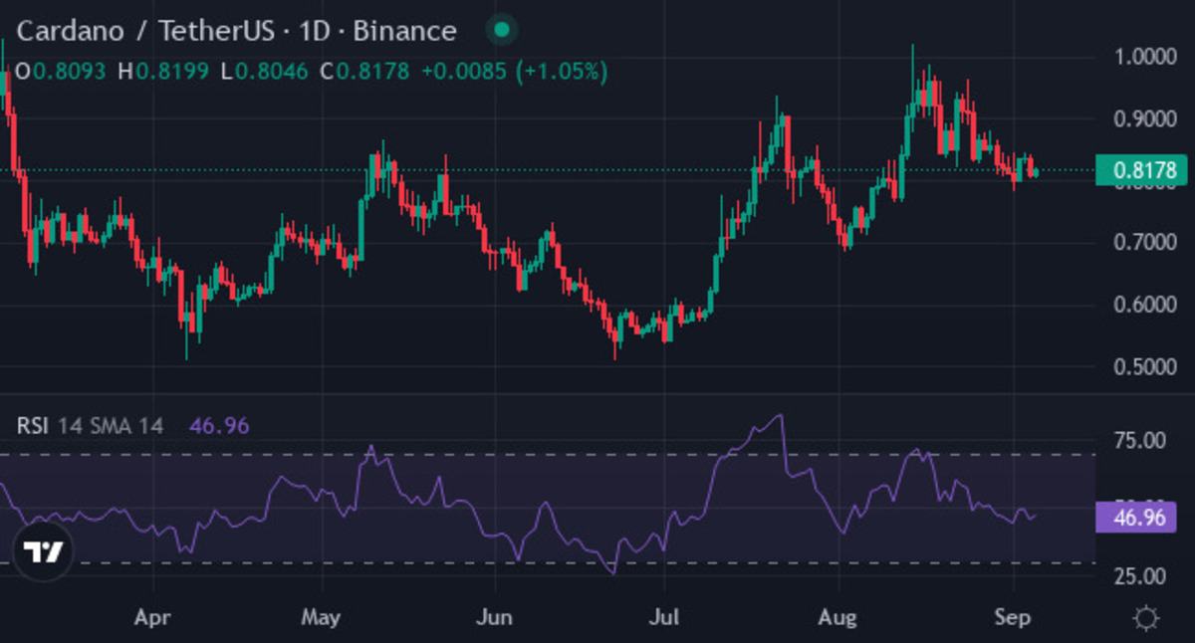Click the TradingView logo icon
Image resolution: width=1195 pixels, height=643 pixels.
point(43,551)
